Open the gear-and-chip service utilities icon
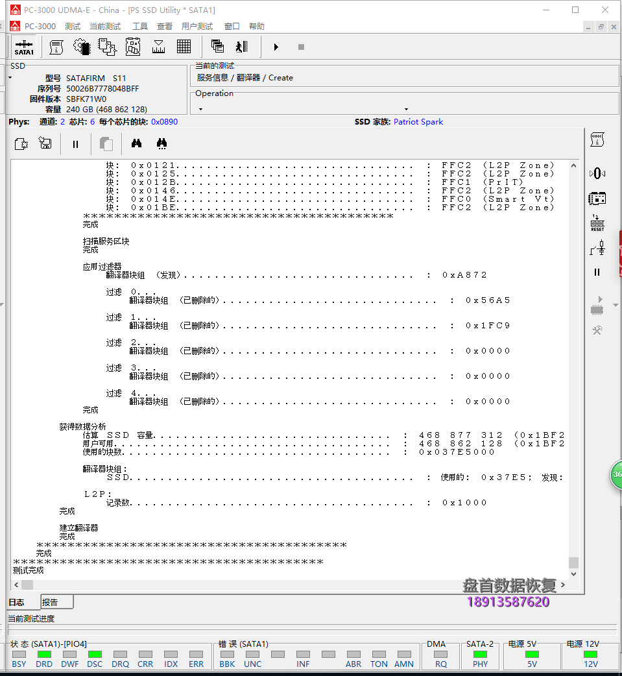Screen dimensions: 622x676 tap(82, 47)
